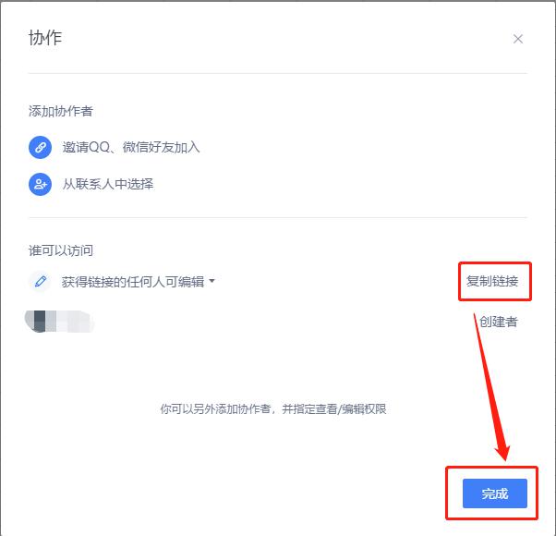Viewport: 556px width, 536px height.
Task: Click the 谁可以访问 section heading
Action: pos(61,250)
